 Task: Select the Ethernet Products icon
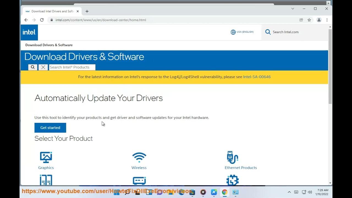233,157
